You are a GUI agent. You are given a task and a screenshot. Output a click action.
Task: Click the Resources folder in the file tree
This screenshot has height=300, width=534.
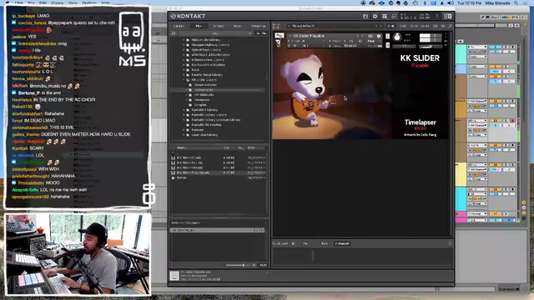coord(202,100)
